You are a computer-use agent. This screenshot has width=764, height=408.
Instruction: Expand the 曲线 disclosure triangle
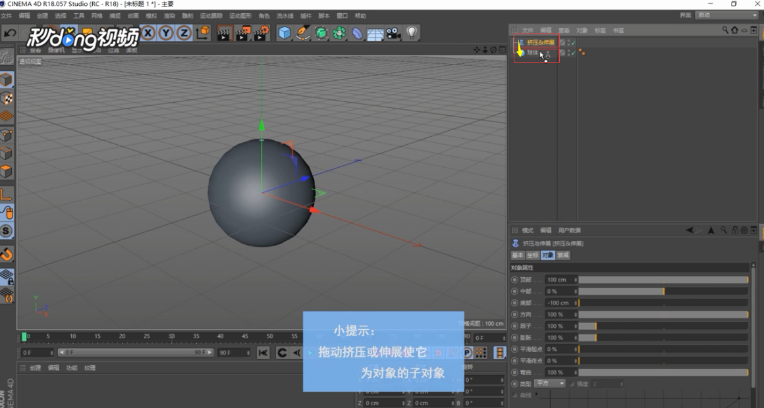click(x=537, y=394)
